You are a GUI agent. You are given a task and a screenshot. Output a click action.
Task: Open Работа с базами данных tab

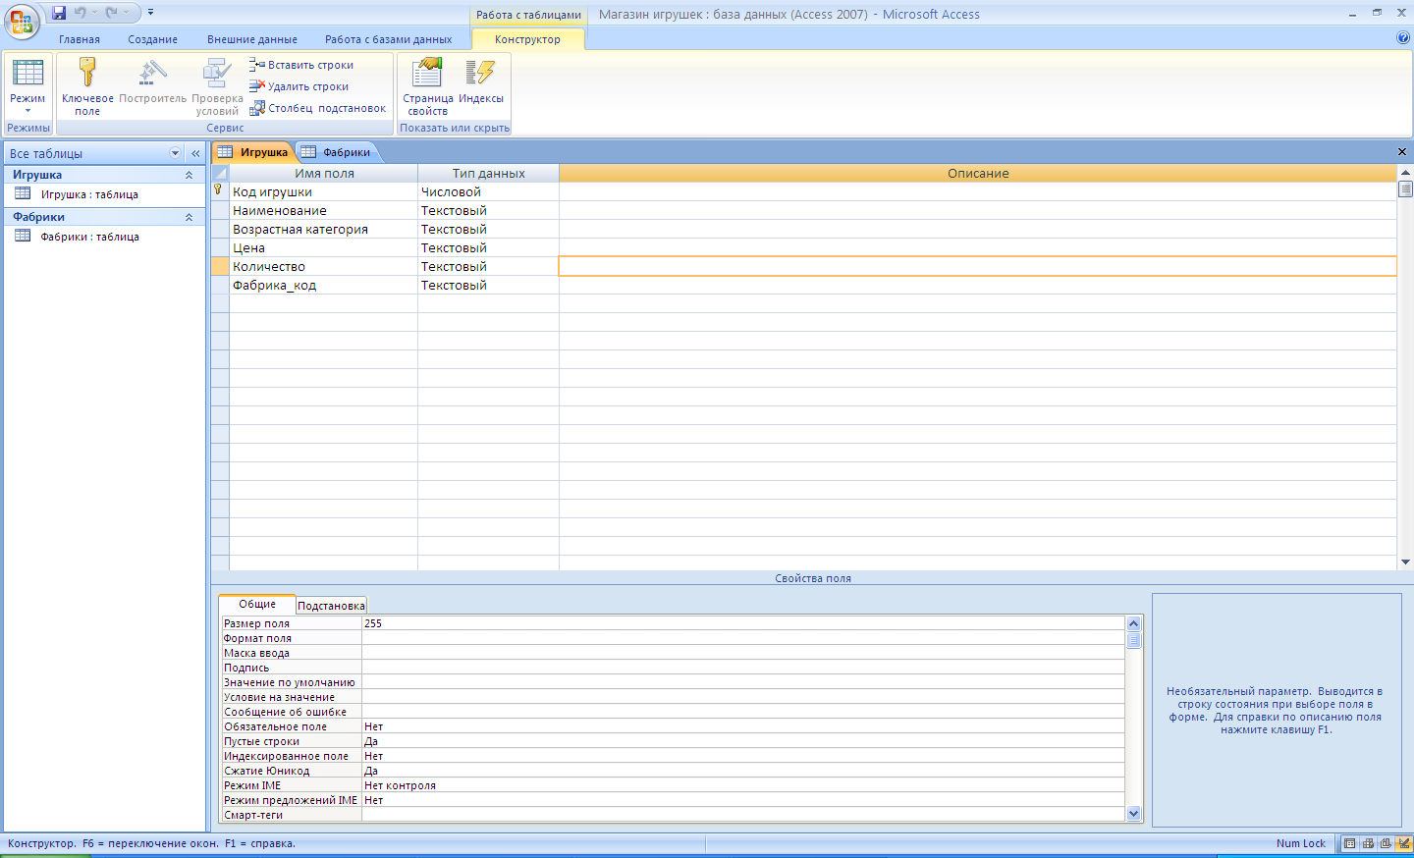pos(389,39)
